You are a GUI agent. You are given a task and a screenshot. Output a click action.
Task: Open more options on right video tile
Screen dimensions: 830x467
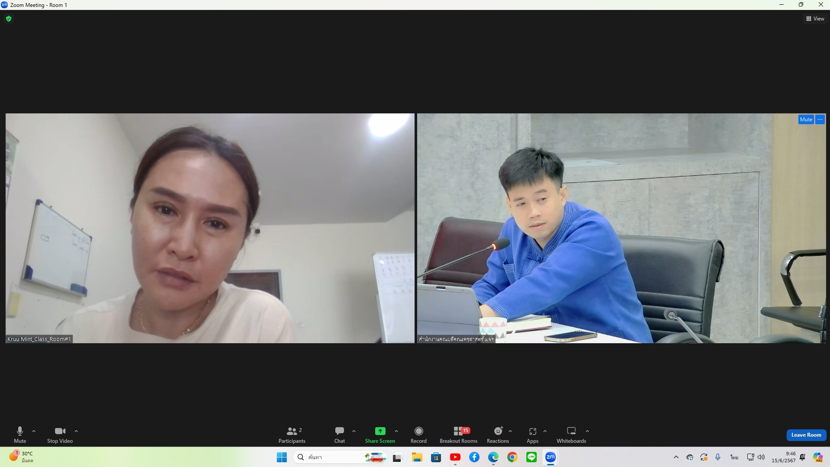pyautogui.click(x=820, y=119)
